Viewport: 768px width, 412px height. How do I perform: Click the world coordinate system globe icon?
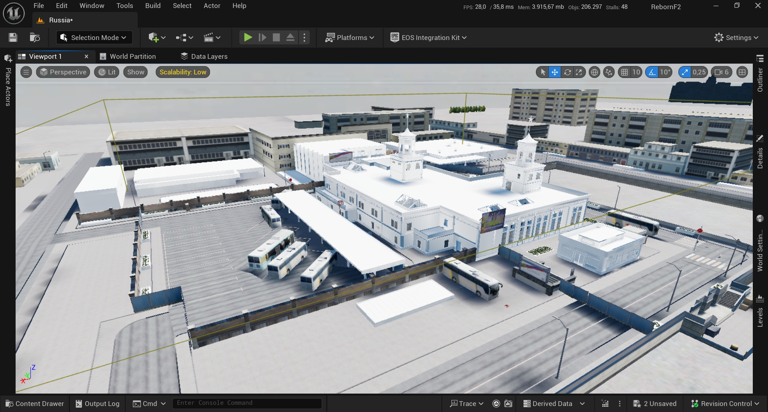pos(594,72)
